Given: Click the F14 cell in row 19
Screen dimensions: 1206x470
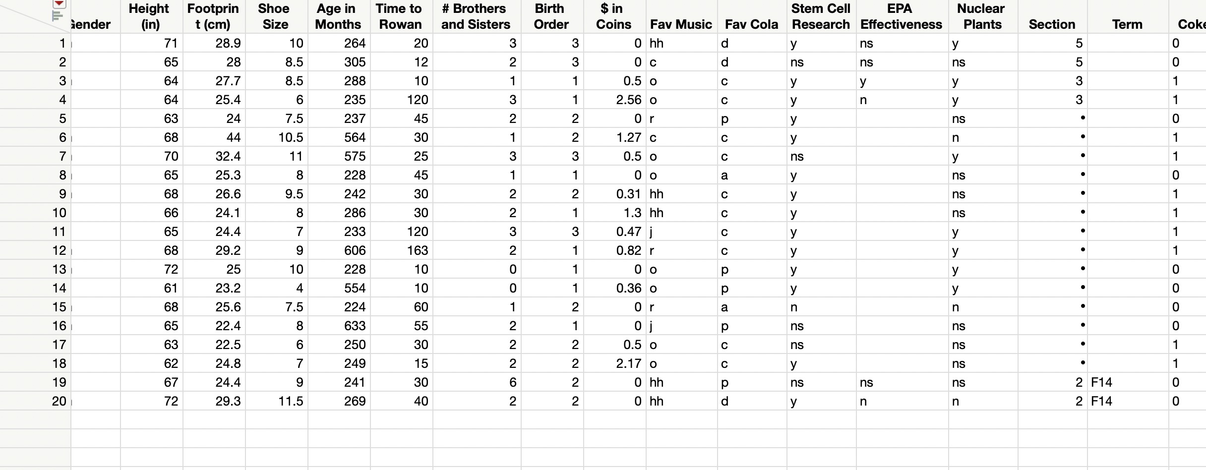Looking at the screenshot, I should click(x=1102, y=382).
